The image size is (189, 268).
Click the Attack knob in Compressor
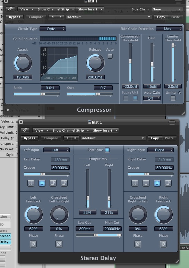pyautogui.click(x=23, y=63)
